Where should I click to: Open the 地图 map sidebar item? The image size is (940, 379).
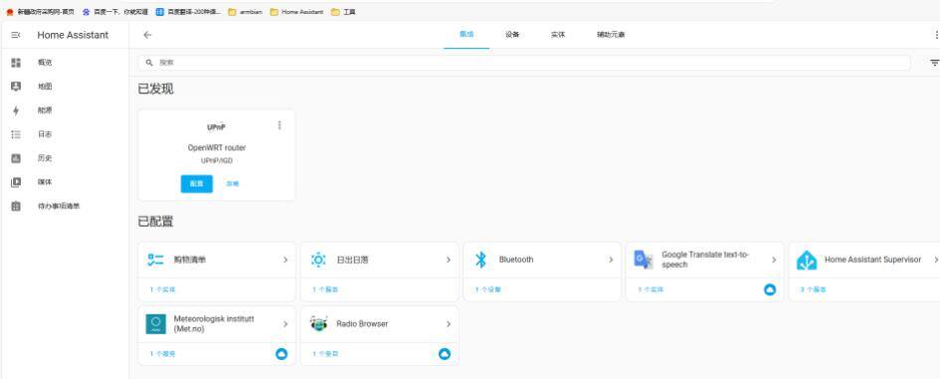pos(65,87)
